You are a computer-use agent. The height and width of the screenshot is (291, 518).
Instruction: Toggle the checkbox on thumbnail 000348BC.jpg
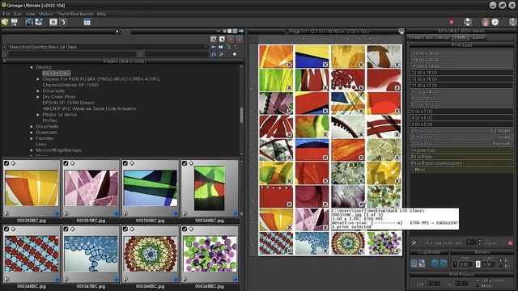coord(6,229)
